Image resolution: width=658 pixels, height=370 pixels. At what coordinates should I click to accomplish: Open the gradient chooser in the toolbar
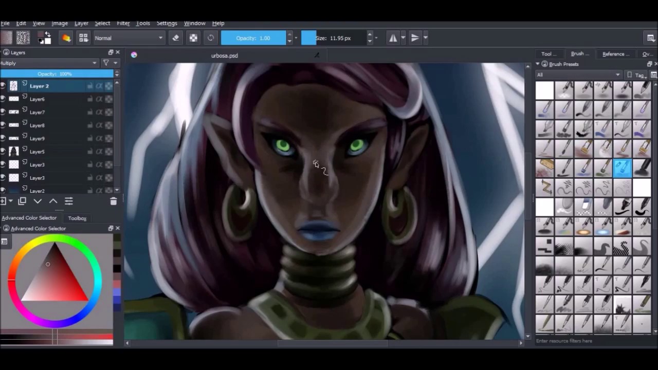[x=6, y=38]
